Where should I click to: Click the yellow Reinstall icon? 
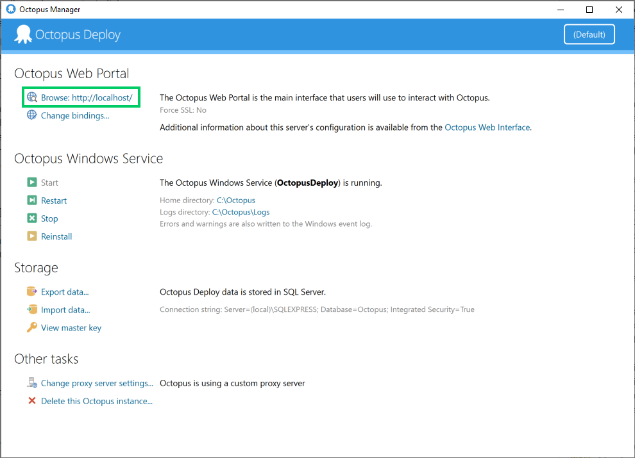click(32, 236)
